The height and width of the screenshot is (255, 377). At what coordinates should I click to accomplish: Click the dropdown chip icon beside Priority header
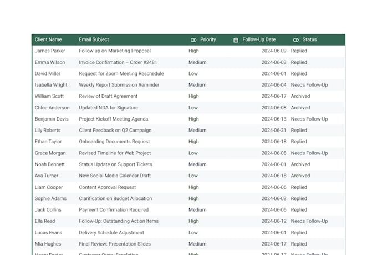coord(193,40)
